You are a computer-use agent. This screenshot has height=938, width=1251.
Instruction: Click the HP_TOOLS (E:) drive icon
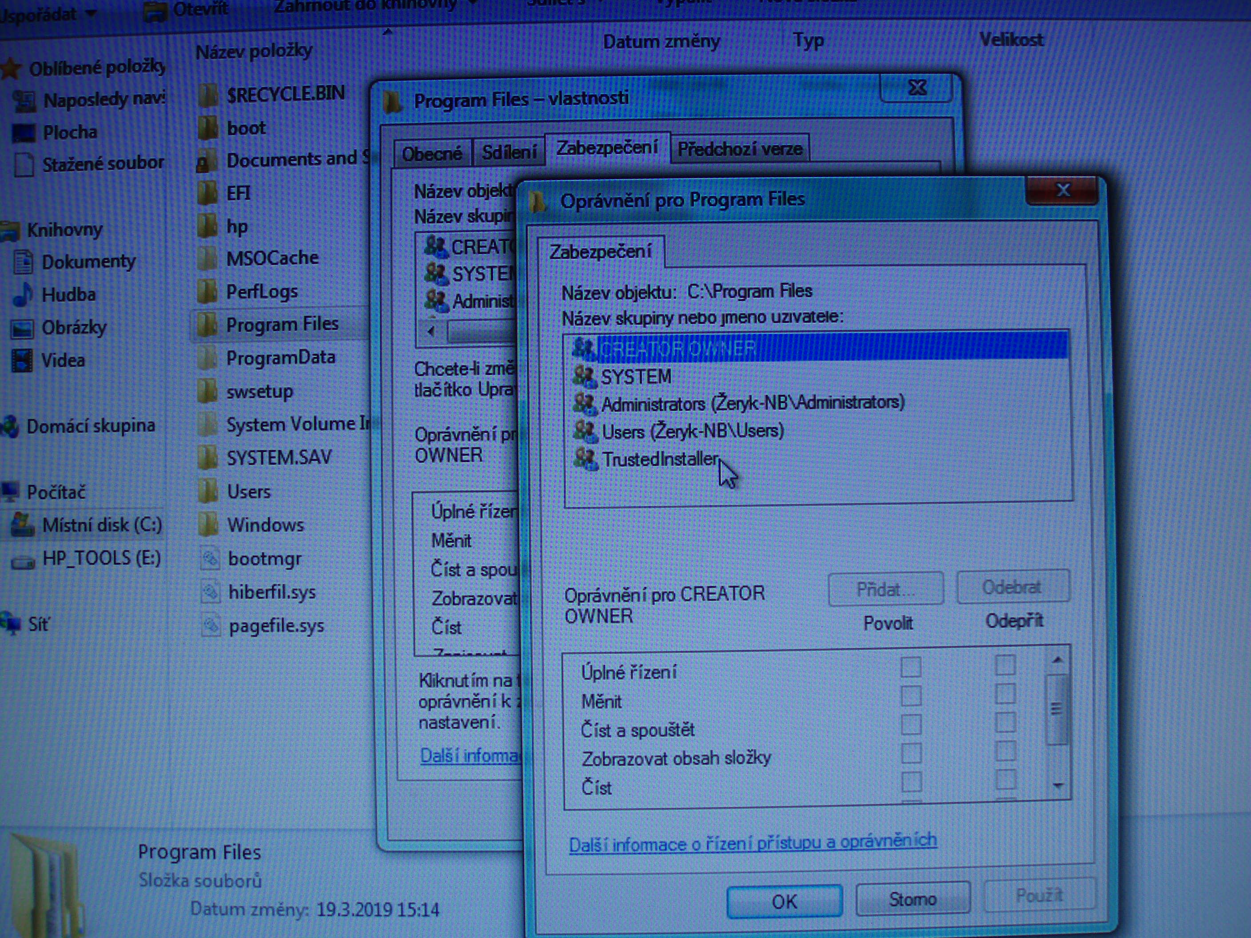23,560
